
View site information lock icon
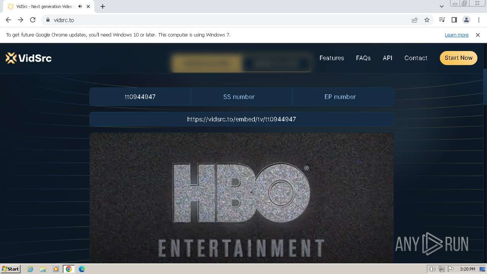[x=48, y=20]
